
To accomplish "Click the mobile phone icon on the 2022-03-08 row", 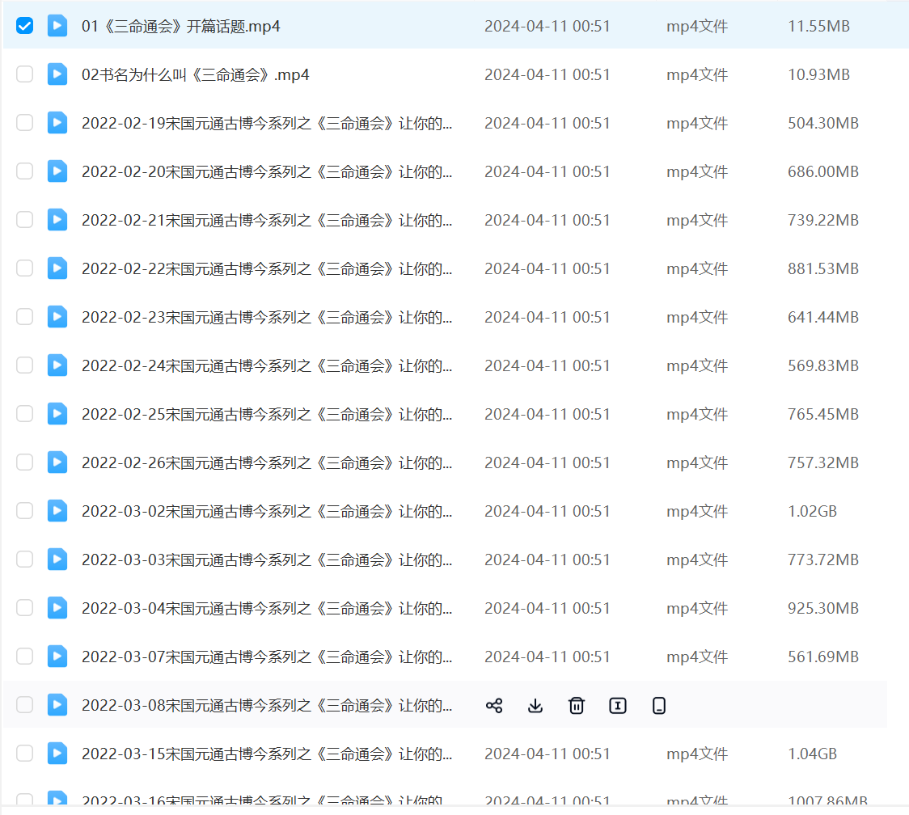I will point(659,706).
